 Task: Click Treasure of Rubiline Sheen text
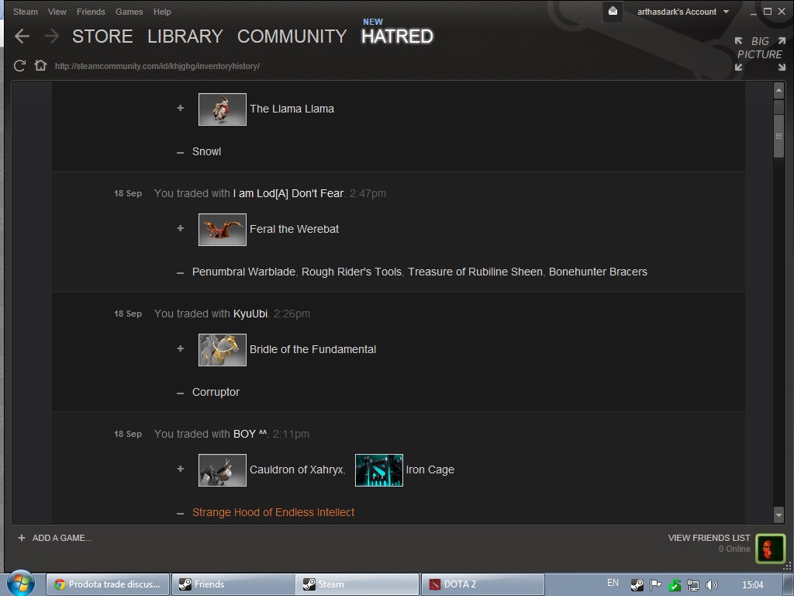[475, 272]
